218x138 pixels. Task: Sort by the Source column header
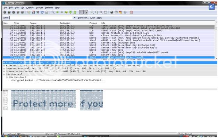pos(33,23)
